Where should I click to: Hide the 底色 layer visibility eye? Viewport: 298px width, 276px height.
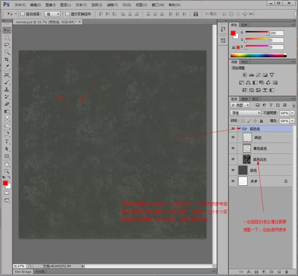233,170
